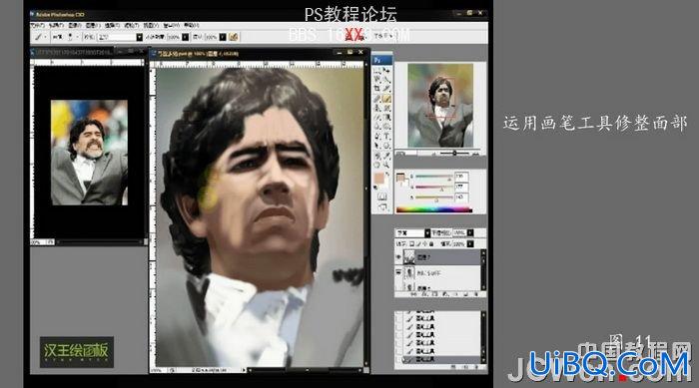Set history brush source box on highlighted state
The height and width of the screenshot is (388, 699).
tap(398, 359)
